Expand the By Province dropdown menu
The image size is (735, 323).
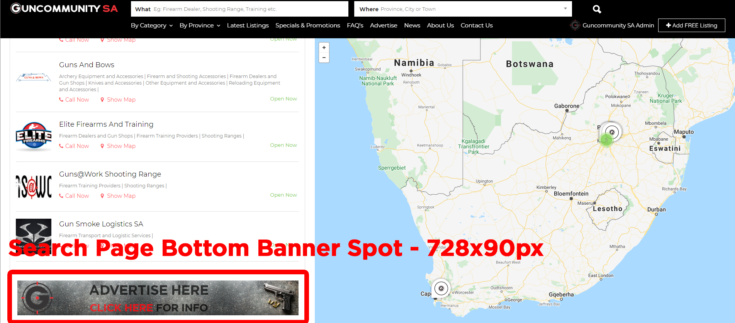point(200,25)
